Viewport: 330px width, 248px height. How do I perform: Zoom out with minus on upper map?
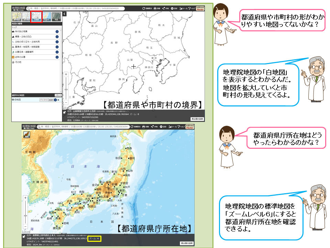[66, 103]
